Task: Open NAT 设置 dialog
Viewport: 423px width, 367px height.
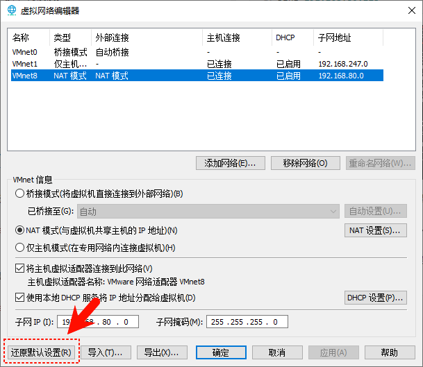Action: [x=375, y=230]
